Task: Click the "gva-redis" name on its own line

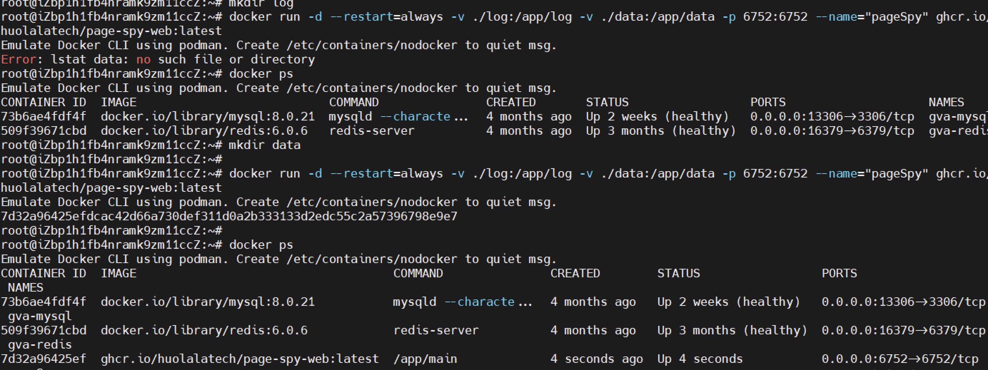Action: pos(40,345)
